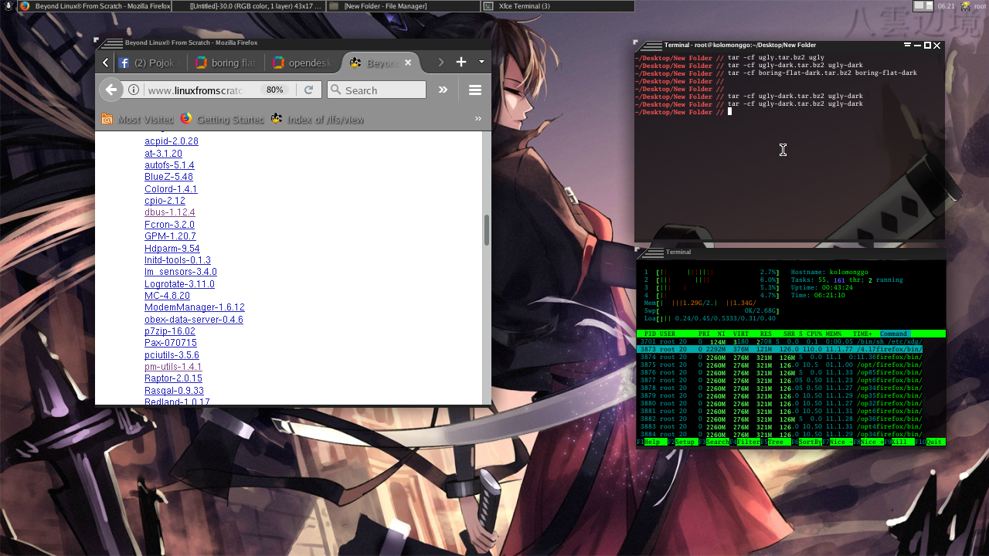Maximize the root terminal window
This screenshot has height=556, width=989.
click(927, 46)
